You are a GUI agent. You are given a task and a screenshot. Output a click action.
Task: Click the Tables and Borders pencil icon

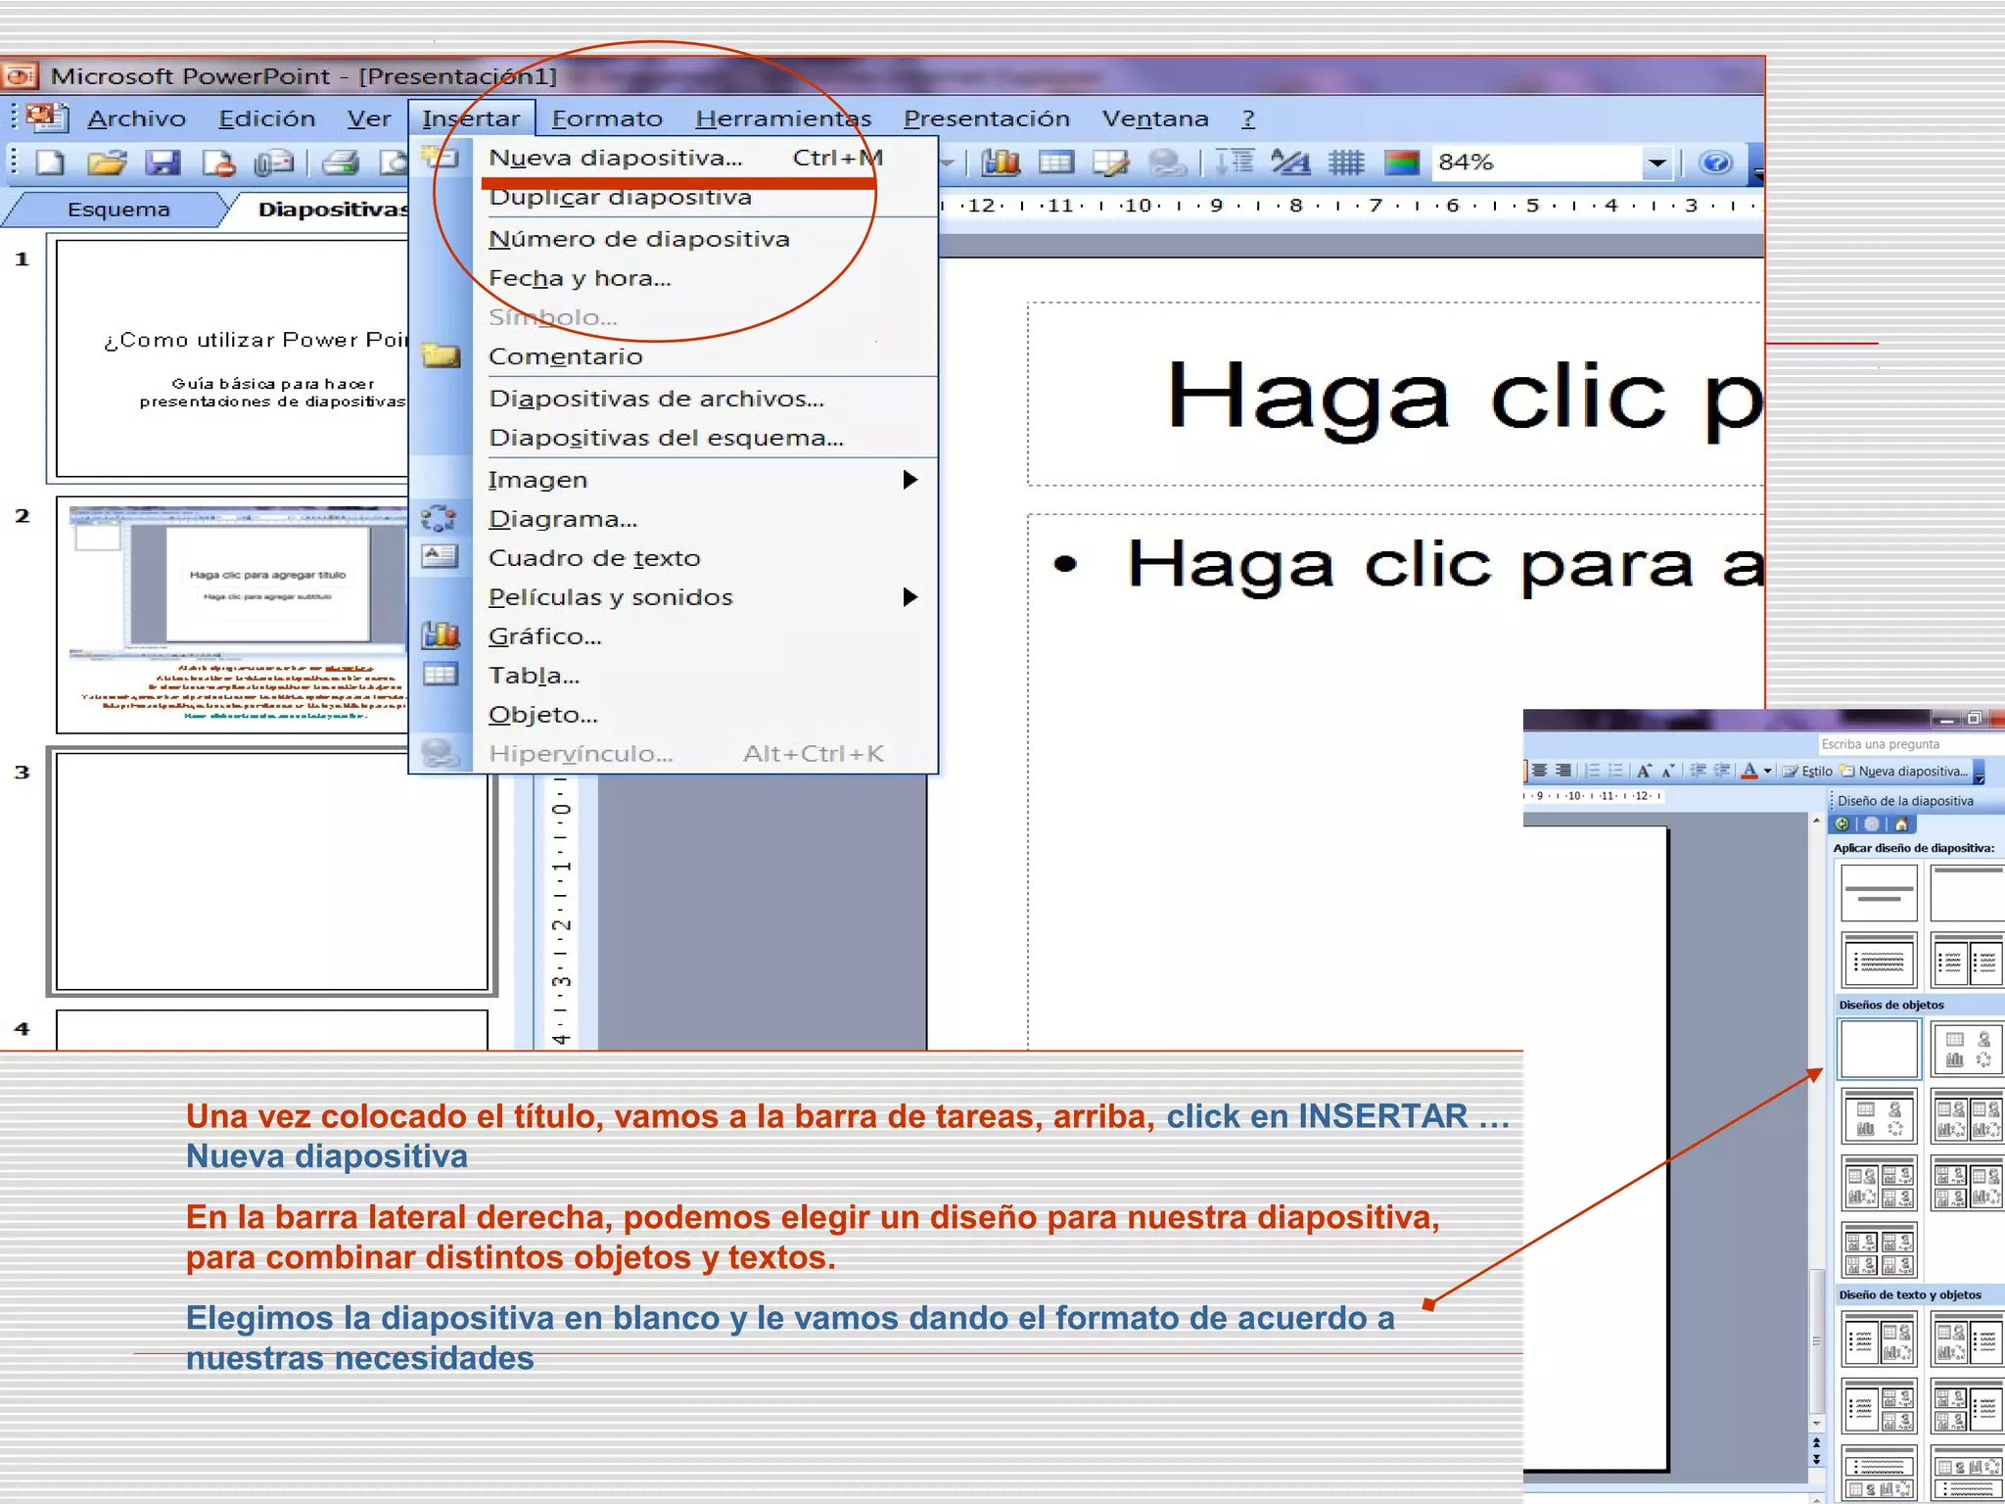click(x=1111, y=163)
